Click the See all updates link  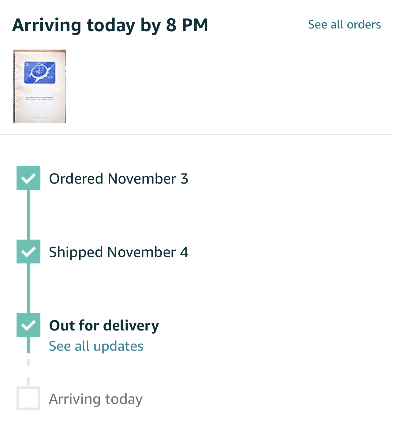point(96,346)
